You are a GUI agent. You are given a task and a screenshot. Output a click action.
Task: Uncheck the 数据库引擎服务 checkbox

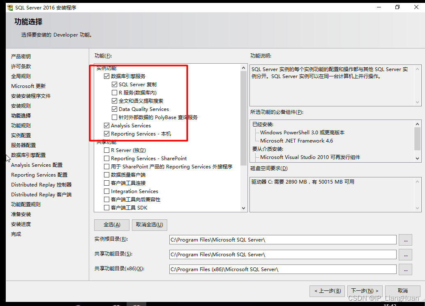pyautogui.click(x=106, y=76)
